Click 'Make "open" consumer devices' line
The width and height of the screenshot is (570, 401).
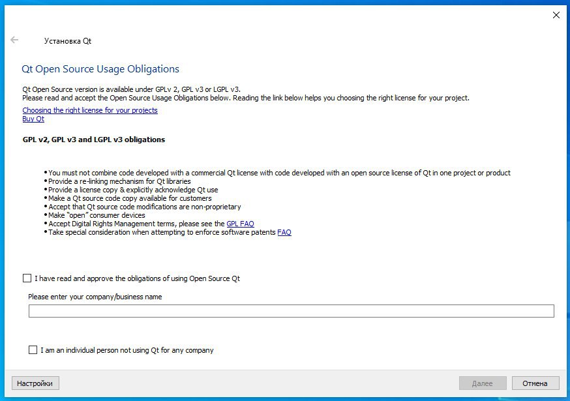click(x=97, y=215)
